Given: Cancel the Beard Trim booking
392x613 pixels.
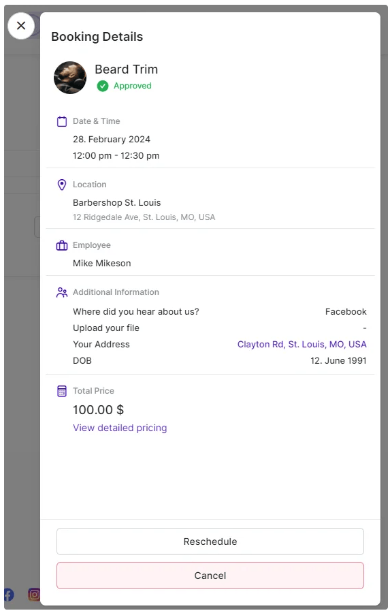Looking at the screenshot, I should pyautogui.click(x=210, y=576).
